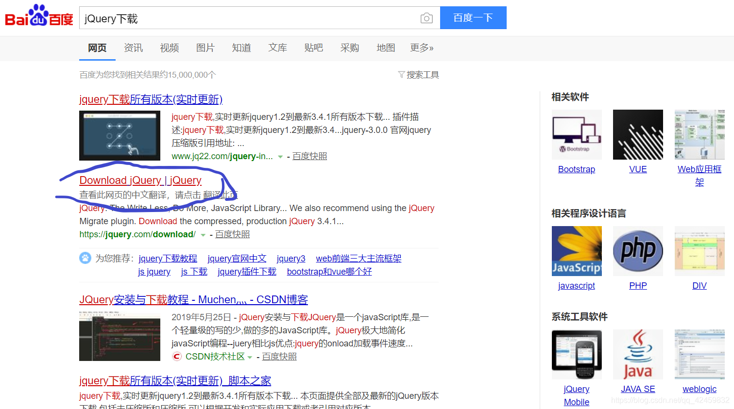Switch to the 图片 tab
Viewport: 734px width, 409px height.
205,48
